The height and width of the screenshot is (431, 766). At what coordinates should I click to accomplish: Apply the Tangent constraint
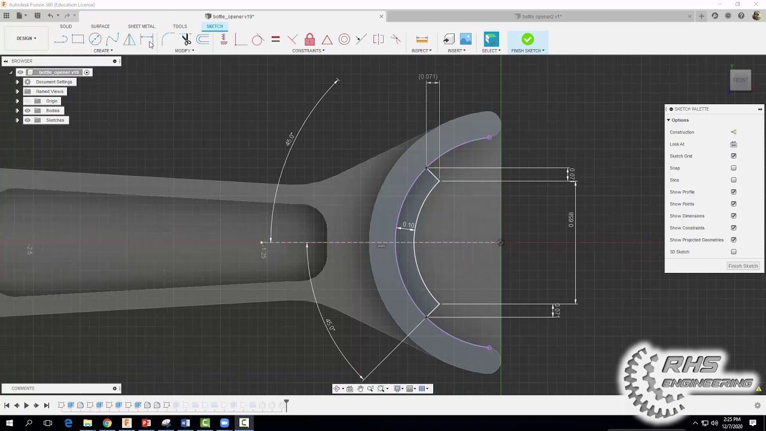[x=257, y=40]
